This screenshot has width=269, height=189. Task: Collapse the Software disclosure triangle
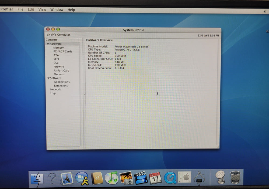[48, 78]
